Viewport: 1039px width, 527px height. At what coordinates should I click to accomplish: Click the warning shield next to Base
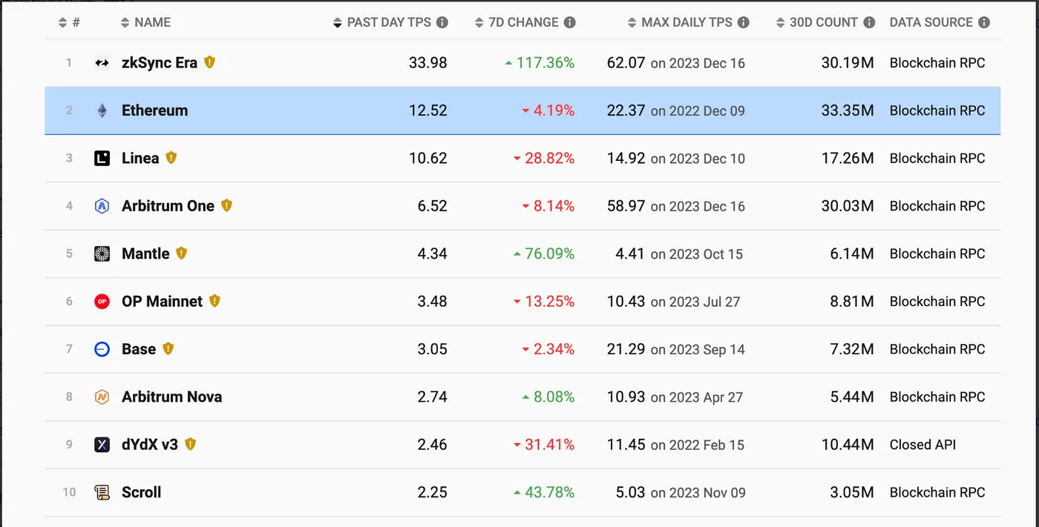pos(168,348)
